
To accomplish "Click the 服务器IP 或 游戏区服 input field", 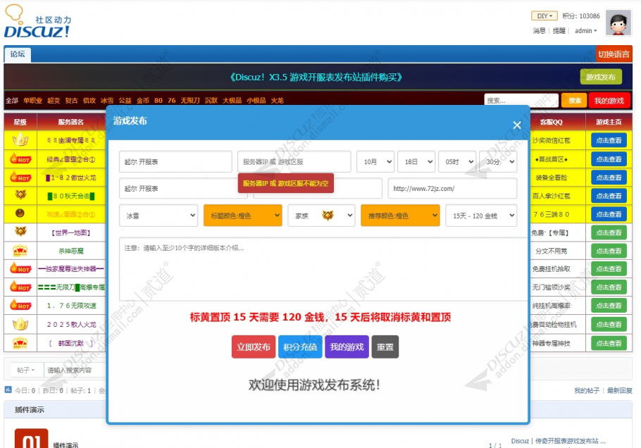I will [x=294, y=162].
